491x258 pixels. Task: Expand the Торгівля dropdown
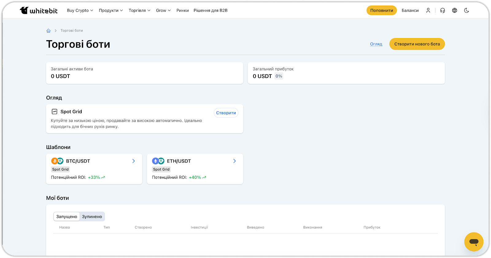139,10
